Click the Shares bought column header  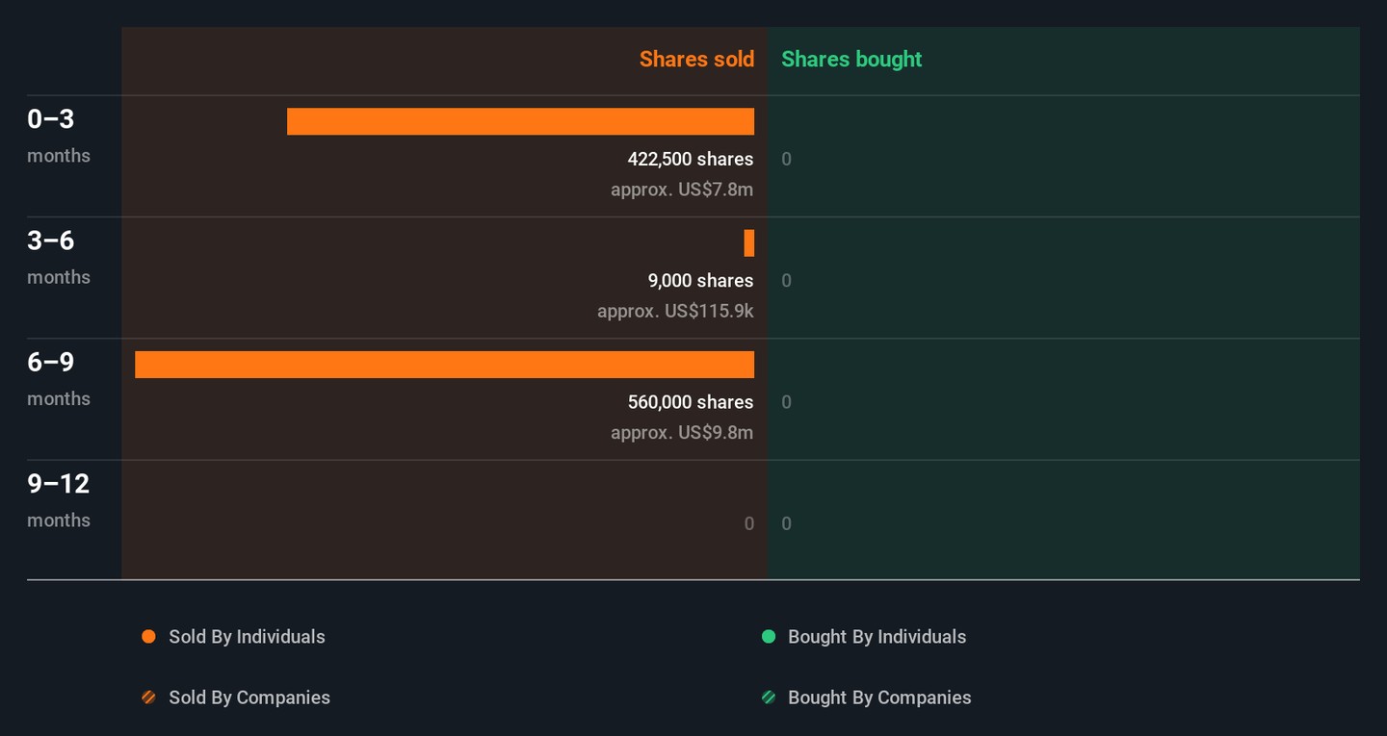tap(851, 59)
